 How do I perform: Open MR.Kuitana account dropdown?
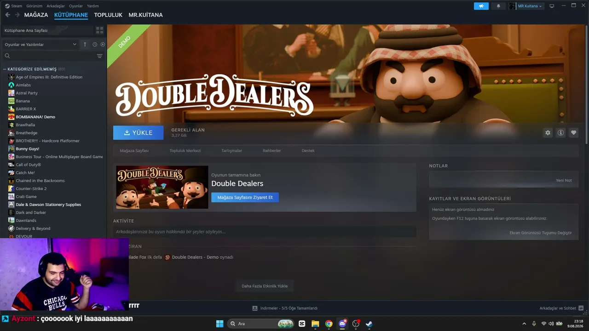(526, 6)
